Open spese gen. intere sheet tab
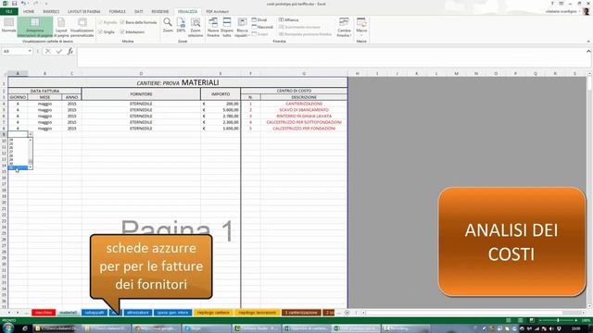Screen dimensions: 593x333 (x=172, y=313)
